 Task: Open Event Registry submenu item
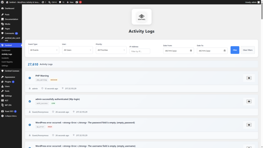click(x=7, y=62)
